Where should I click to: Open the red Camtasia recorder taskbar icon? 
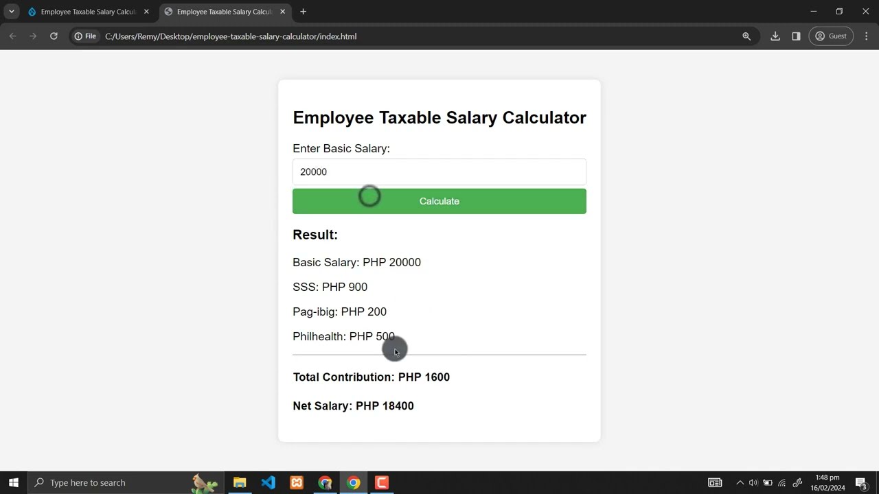click(x=382, y=483)
